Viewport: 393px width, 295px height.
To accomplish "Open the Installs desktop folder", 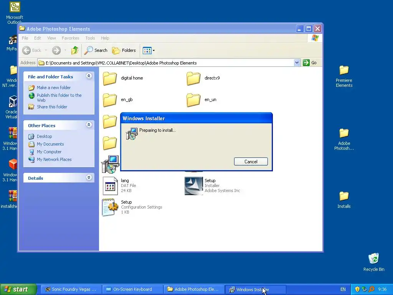I will pyautogui.click(x=344, y=200).
